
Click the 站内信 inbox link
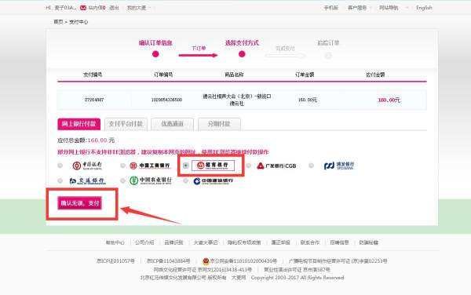coord(97,8)
